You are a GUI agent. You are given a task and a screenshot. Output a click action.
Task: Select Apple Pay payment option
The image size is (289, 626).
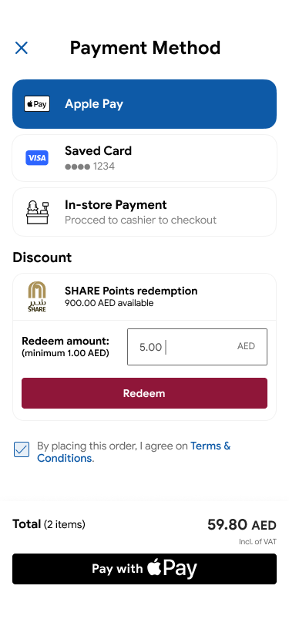tap(145, 104)
